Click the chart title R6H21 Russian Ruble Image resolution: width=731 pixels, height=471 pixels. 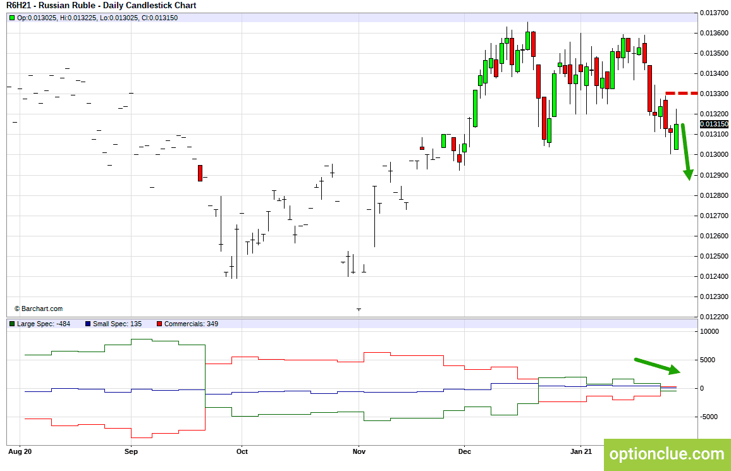pyautogui.click(x=101, y=6)
